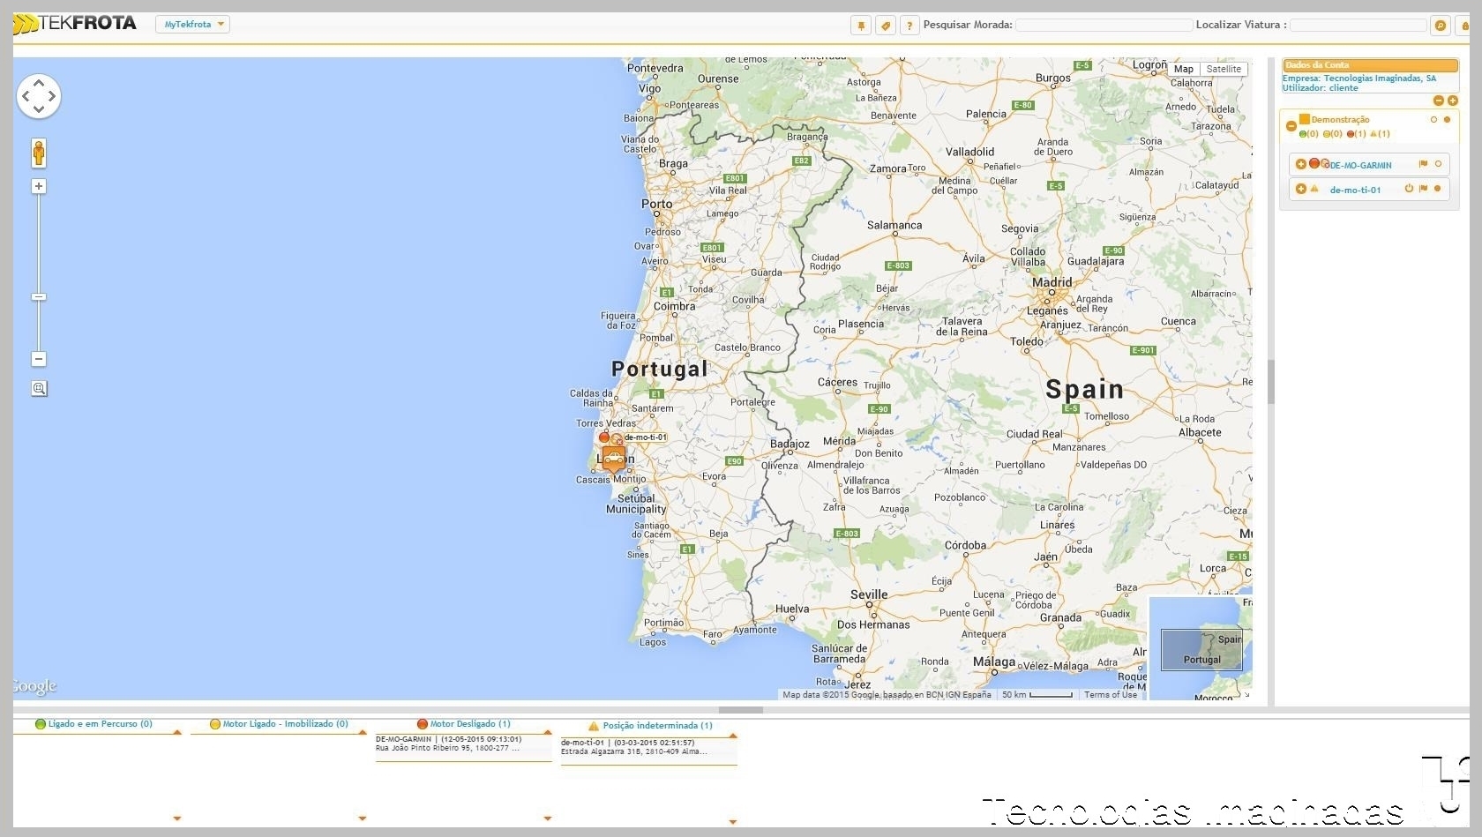Click the horizontal splitter handle below map
This screenshot has width=1482, height=837.
coord(741,710)
